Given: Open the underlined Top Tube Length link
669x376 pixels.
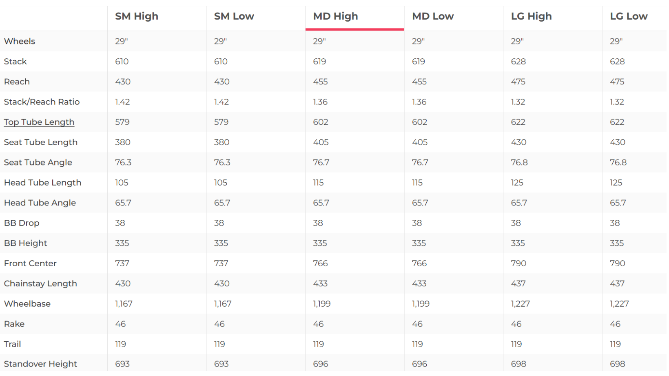Looking at the screenshot, I should (39, 122).
